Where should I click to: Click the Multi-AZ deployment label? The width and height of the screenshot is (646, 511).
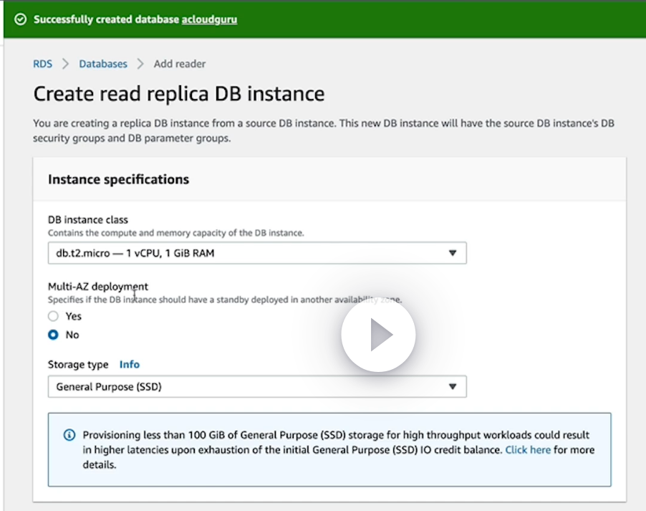pos(98,286)
